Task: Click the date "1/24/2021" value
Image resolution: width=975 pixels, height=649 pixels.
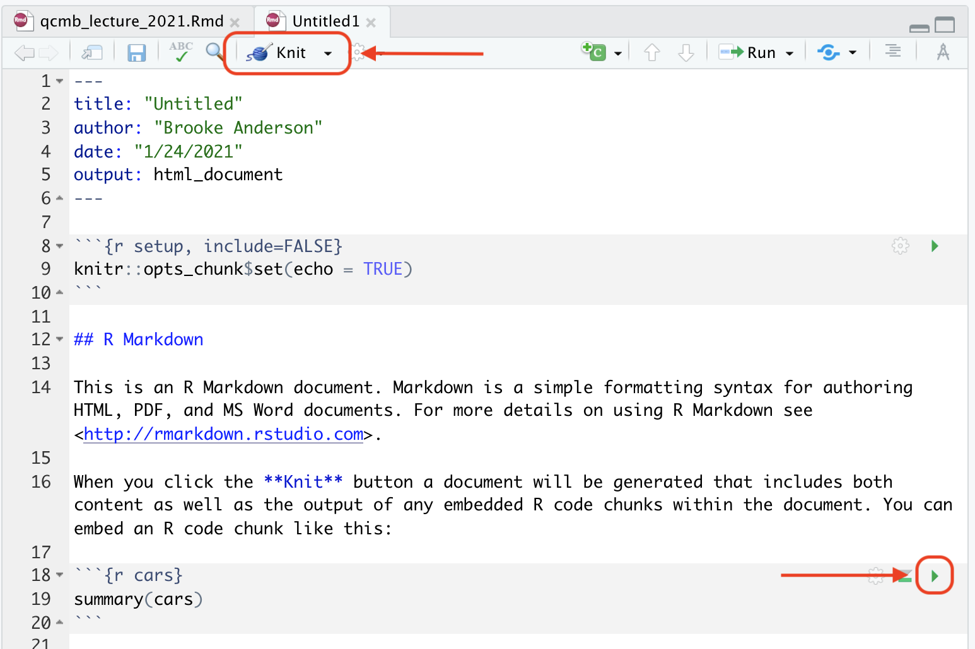Action: [x=188, y=152]
